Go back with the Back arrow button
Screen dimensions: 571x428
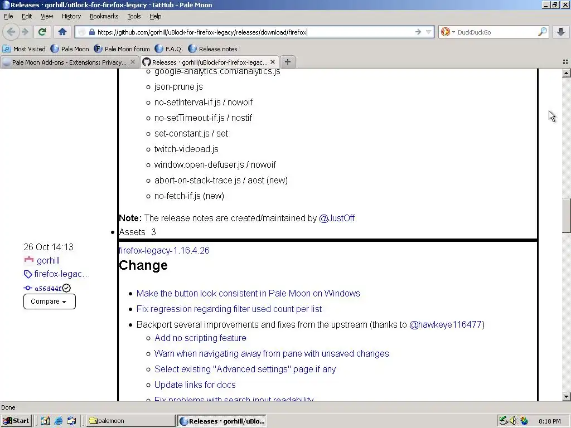[x=11, y=32]
